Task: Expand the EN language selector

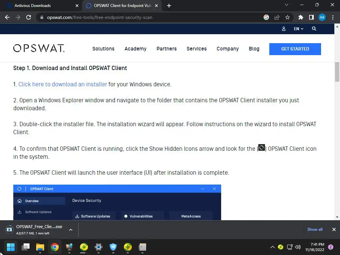Action: 298,29
